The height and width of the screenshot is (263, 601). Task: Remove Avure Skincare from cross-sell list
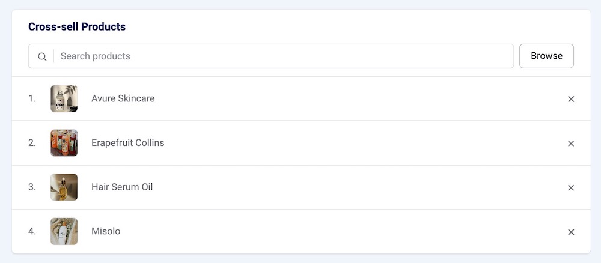click(x=571, y=99)
